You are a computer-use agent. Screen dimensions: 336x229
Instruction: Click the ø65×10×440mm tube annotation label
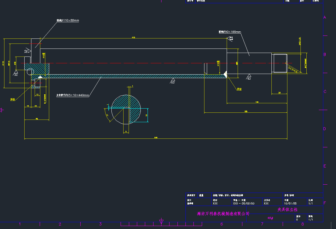click(x=73, y=95)
